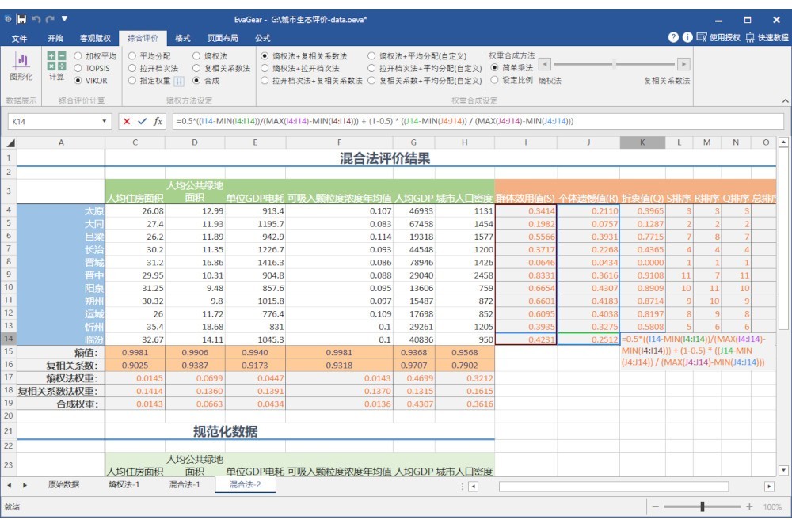
Task: Click the fx insert function icon
Action: click(158, 121)
